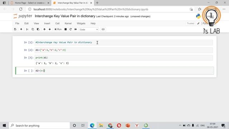Open the Widgets menu

(81, 23)
